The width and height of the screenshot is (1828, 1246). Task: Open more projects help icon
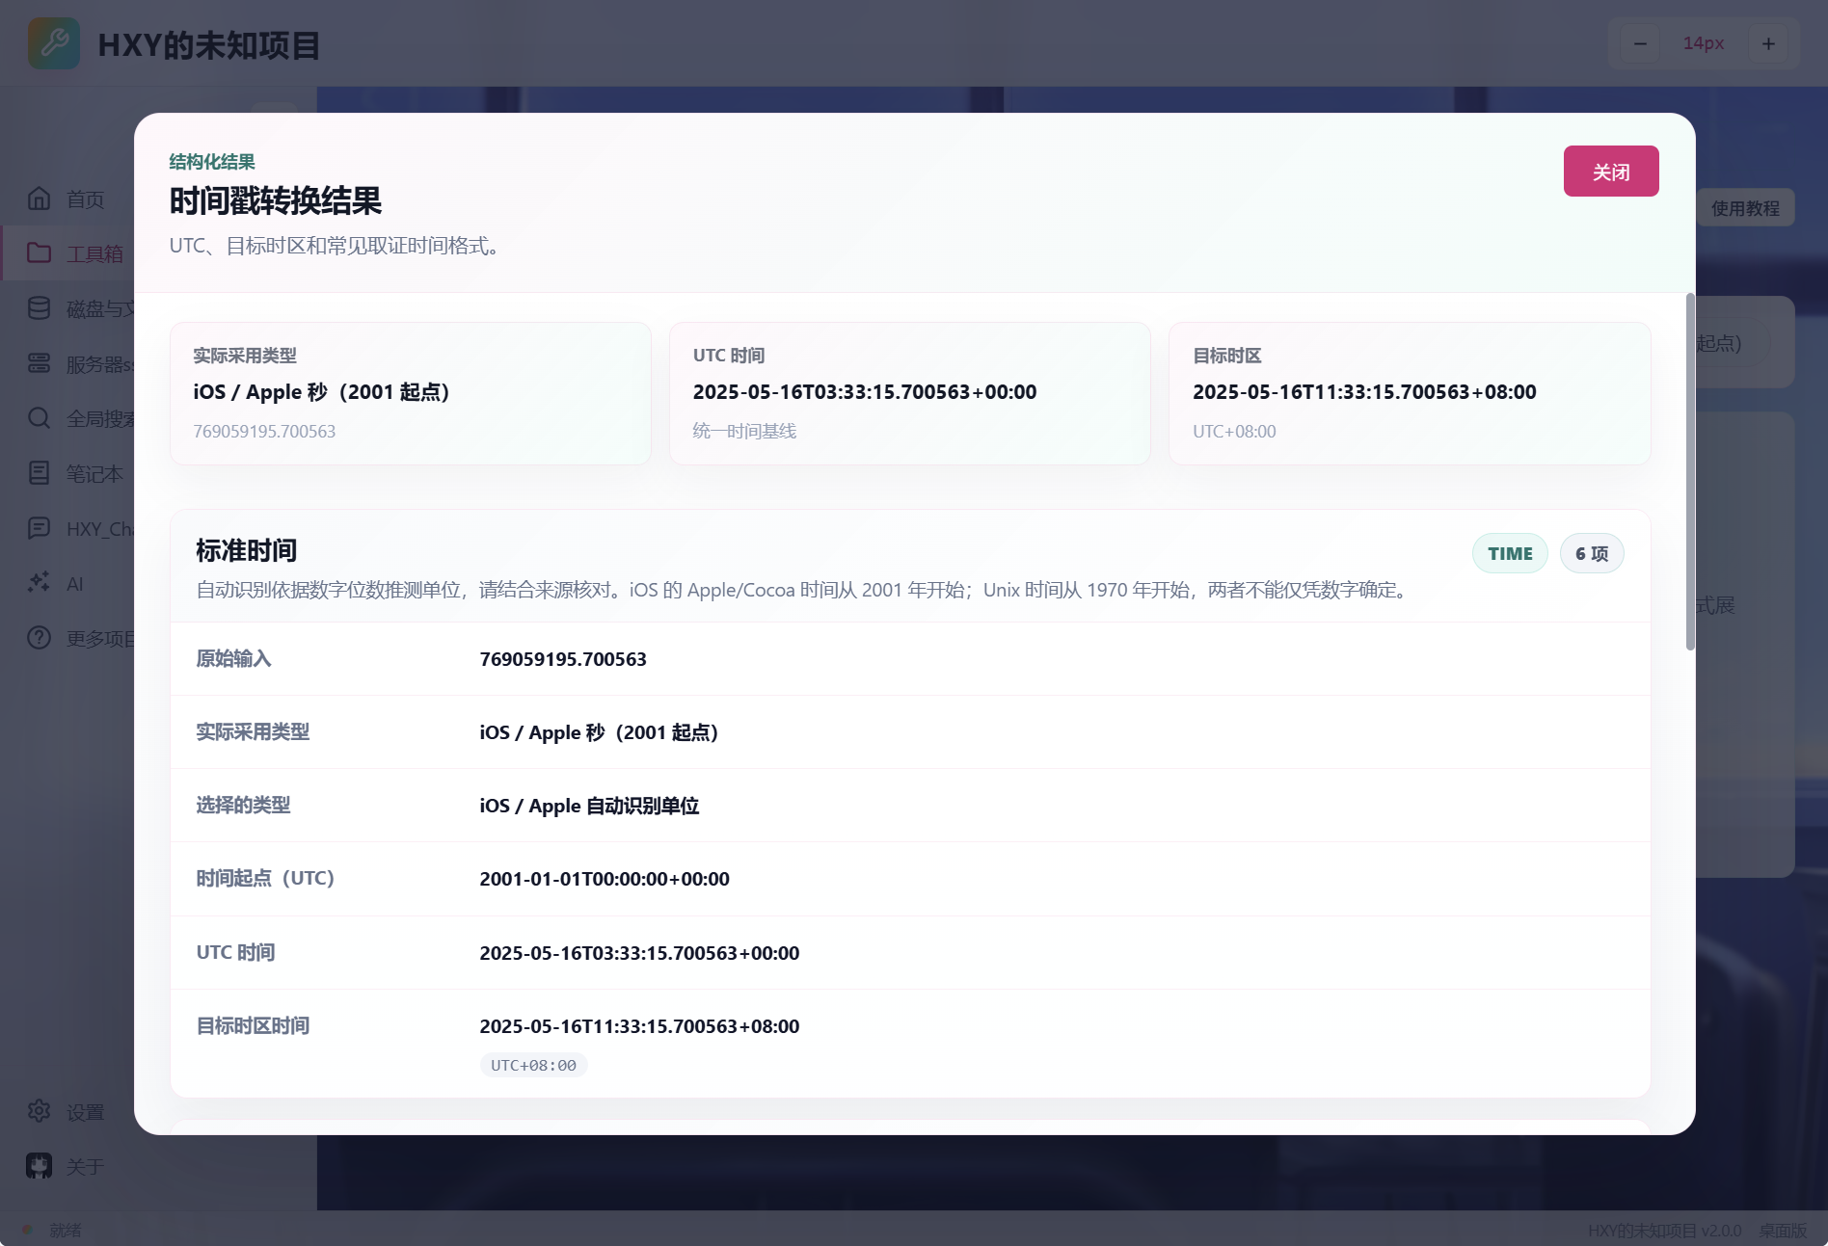coord(39,638)
